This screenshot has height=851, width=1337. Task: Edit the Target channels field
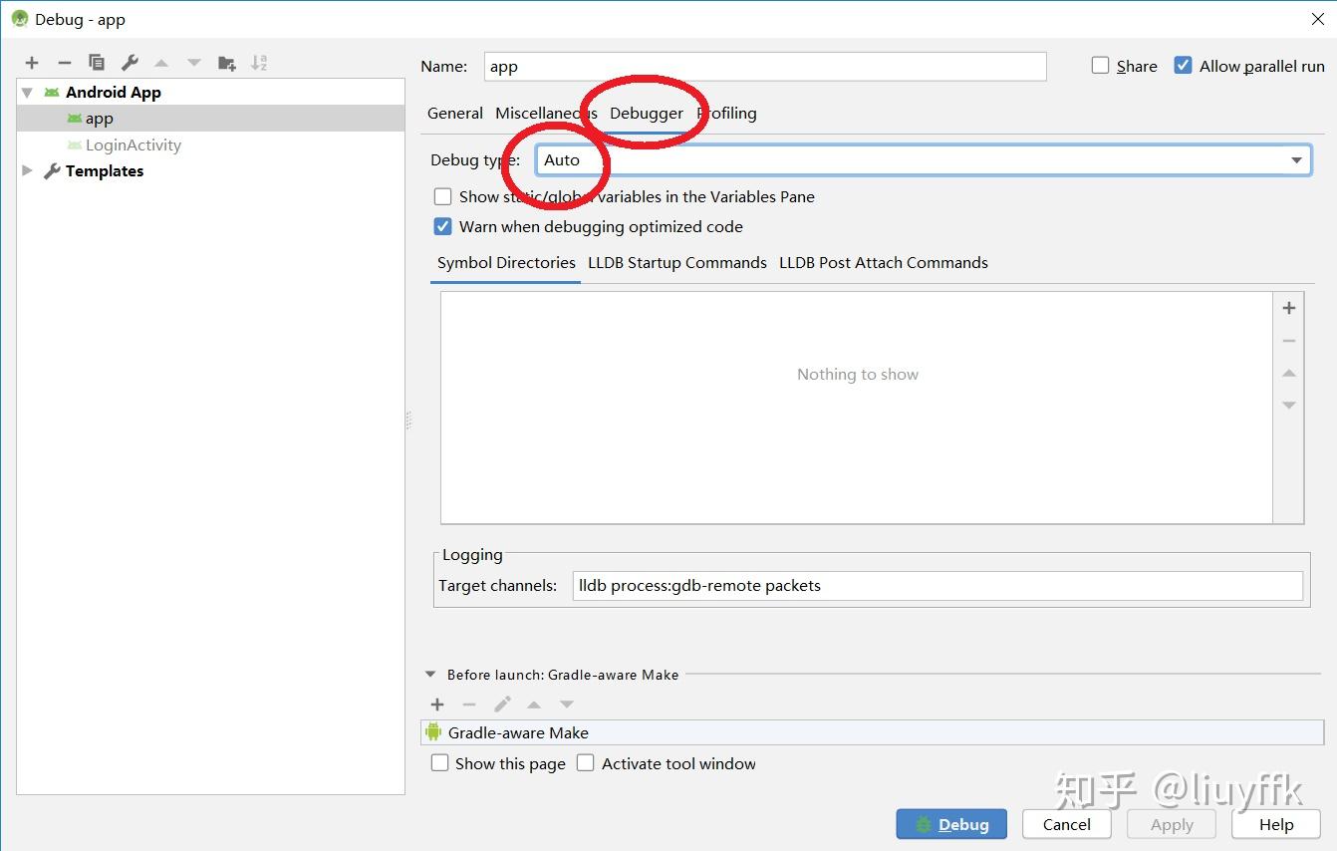point(936,585)
